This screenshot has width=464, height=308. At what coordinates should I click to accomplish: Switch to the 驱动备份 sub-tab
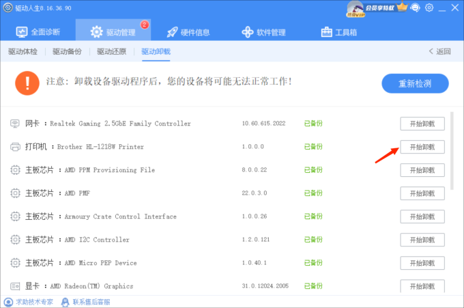pos(67,51)
